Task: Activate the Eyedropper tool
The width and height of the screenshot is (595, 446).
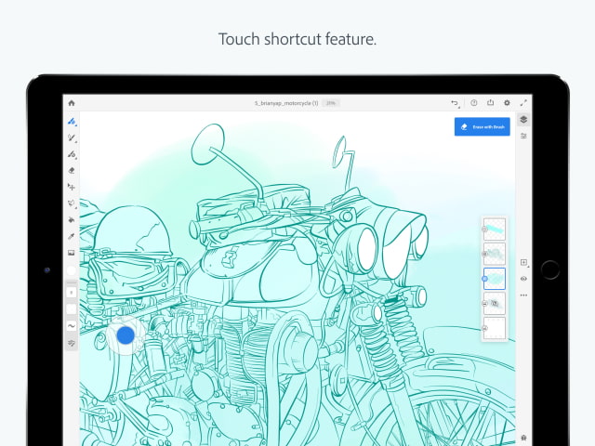Action: point(72,237)
